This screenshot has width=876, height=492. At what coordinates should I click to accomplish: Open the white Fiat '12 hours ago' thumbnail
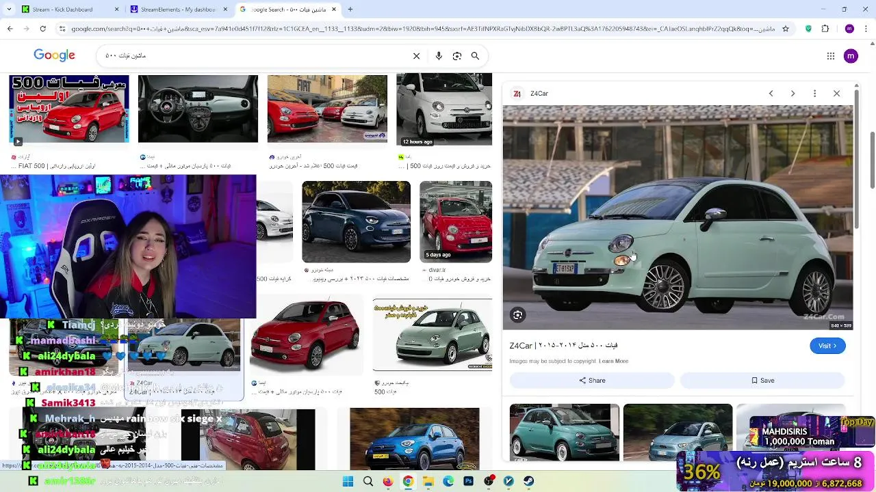444,109
